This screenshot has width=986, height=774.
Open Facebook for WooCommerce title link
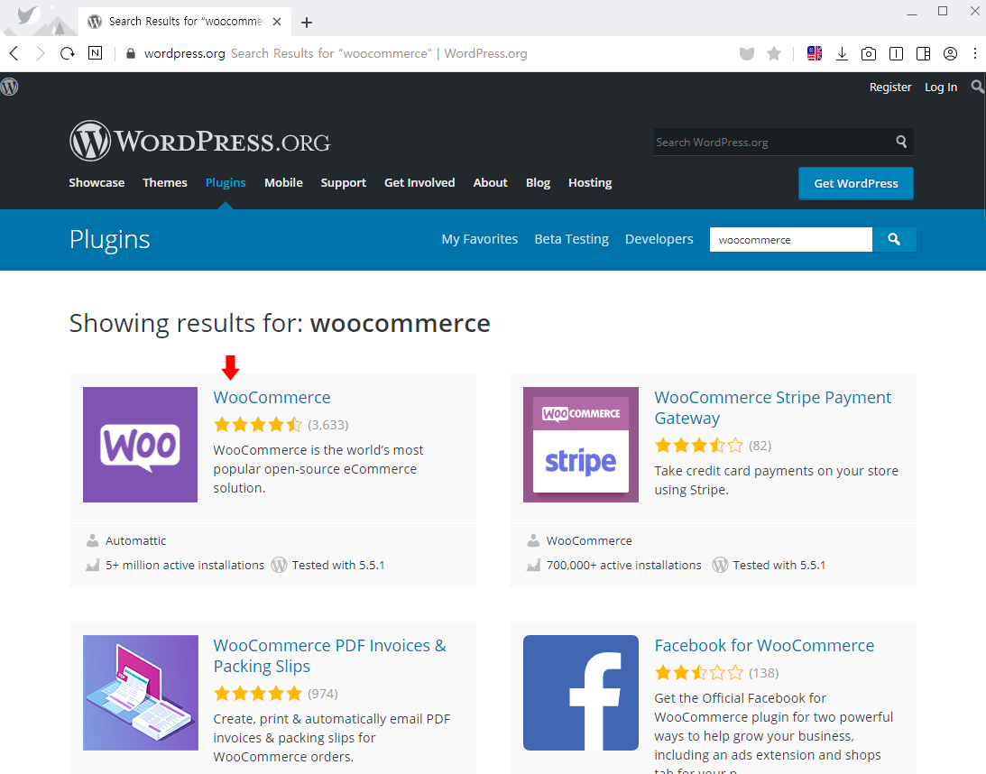coord(764,646)
